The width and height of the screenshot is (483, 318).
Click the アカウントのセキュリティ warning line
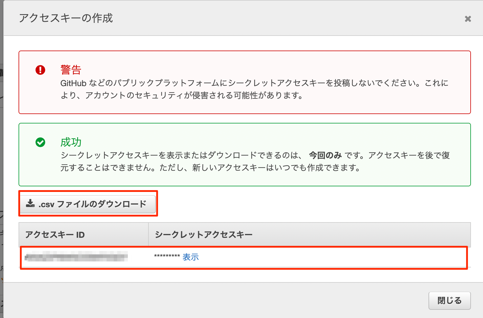[x=181, y=96]
